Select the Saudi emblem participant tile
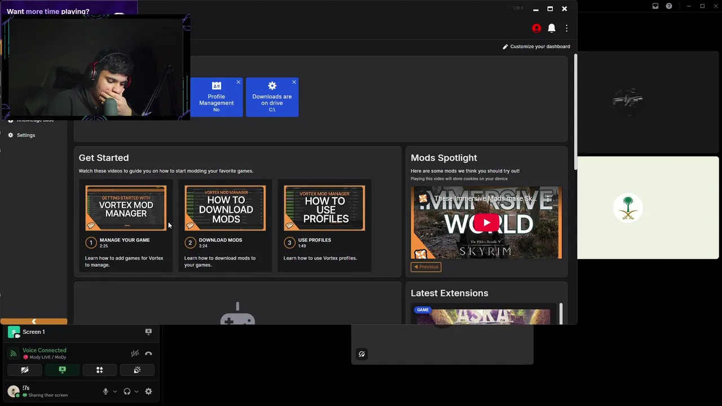The height and width of the screenshot is (406, 722). (648, 208)
